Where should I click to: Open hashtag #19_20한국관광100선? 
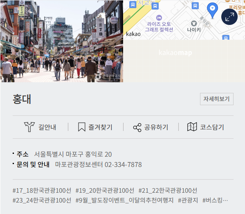(x=105, y=190)
